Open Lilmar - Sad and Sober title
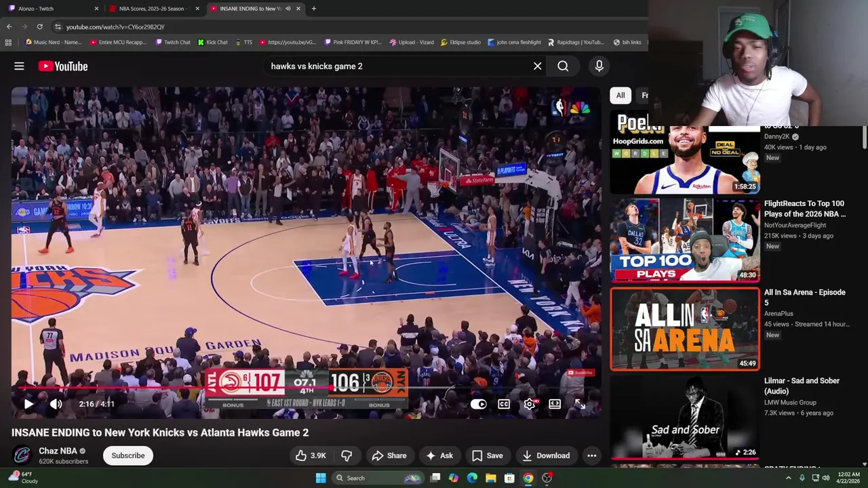This screenshot has height=488, width=868. coord(802,386)
